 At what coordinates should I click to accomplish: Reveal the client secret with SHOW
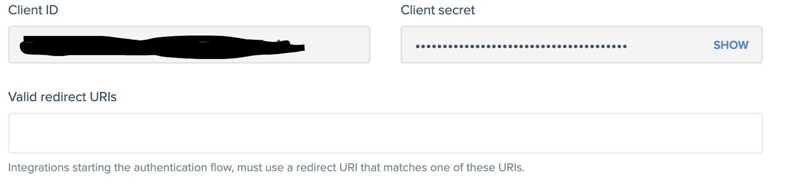[730, 45]
